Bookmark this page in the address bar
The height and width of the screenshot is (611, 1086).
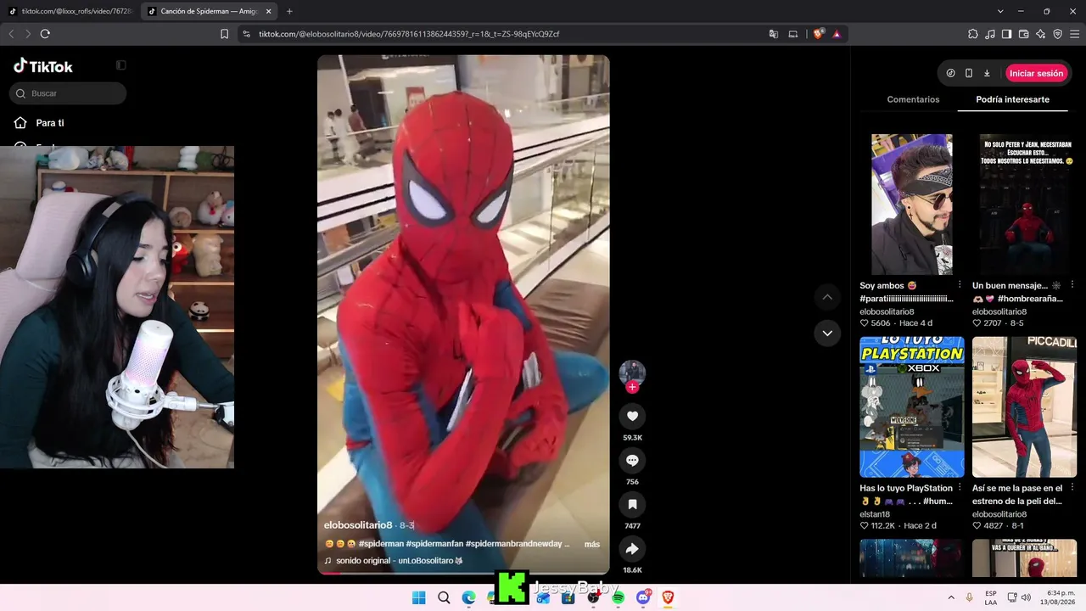[x=224, y=34]
